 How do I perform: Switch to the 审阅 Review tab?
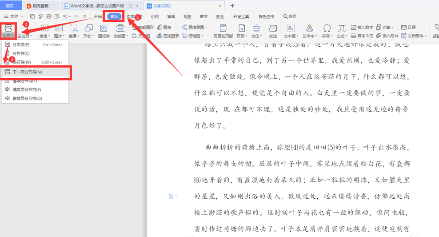tap(171, 16)
